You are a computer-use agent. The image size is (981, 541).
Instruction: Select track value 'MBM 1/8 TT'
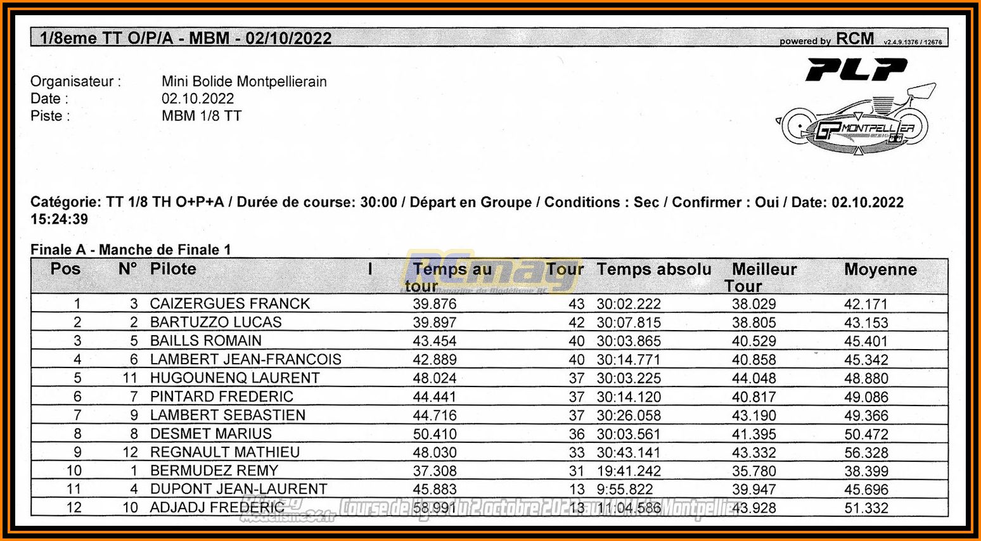[202, 116]
